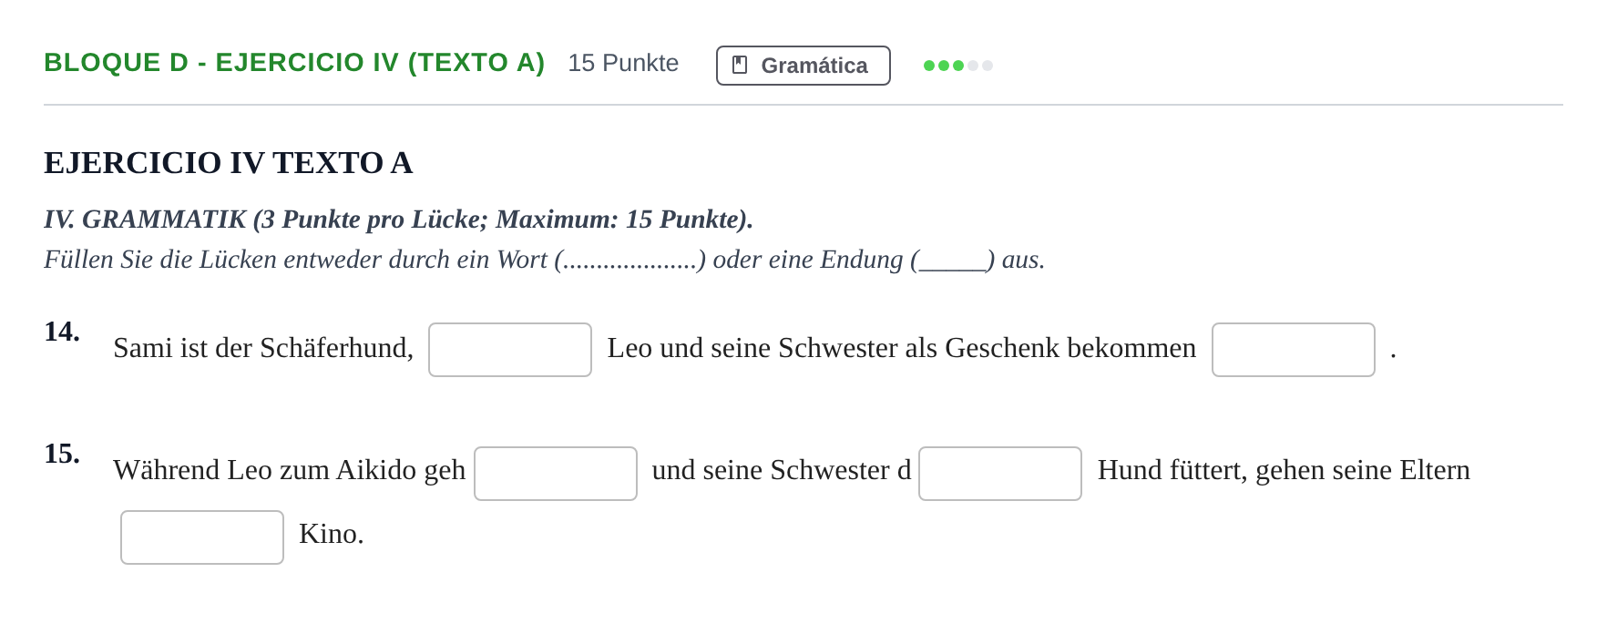Click the text 'Sami ist der Schäferhund,'
Screen dimensions: 1607x634
pyautogui.click(x=263, y=348)
